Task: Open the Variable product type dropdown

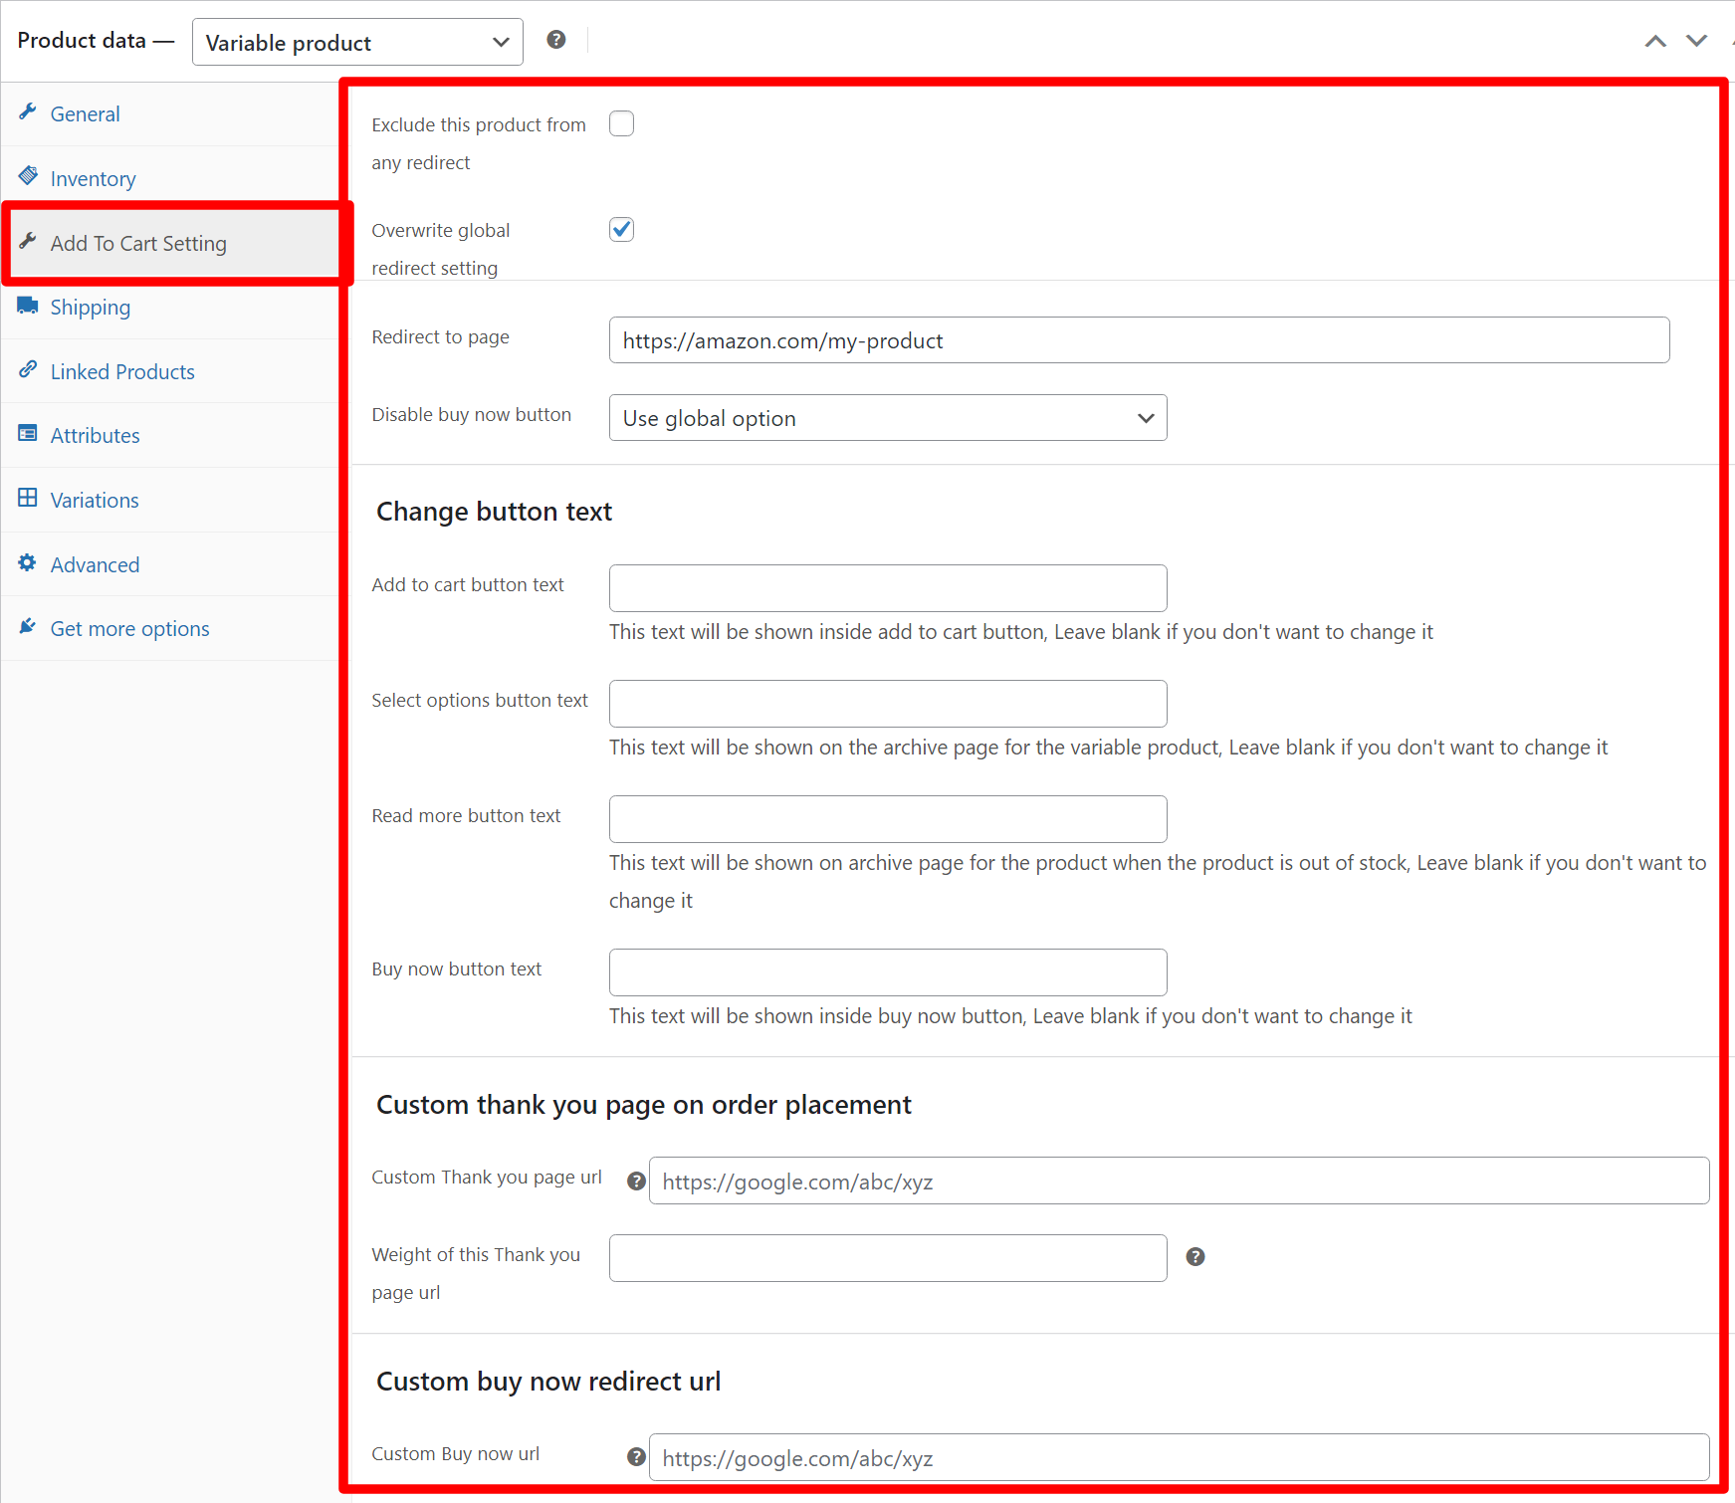Action: pos(357,43)
